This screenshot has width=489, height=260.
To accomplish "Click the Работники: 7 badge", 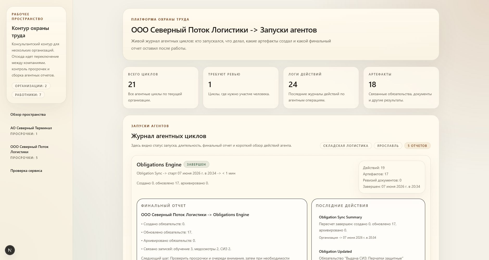I will coord(28,95).
